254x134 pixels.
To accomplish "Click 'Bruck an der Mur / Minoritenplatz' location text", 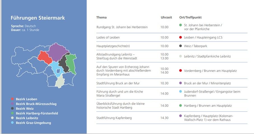I will click(x=207, y=83).
